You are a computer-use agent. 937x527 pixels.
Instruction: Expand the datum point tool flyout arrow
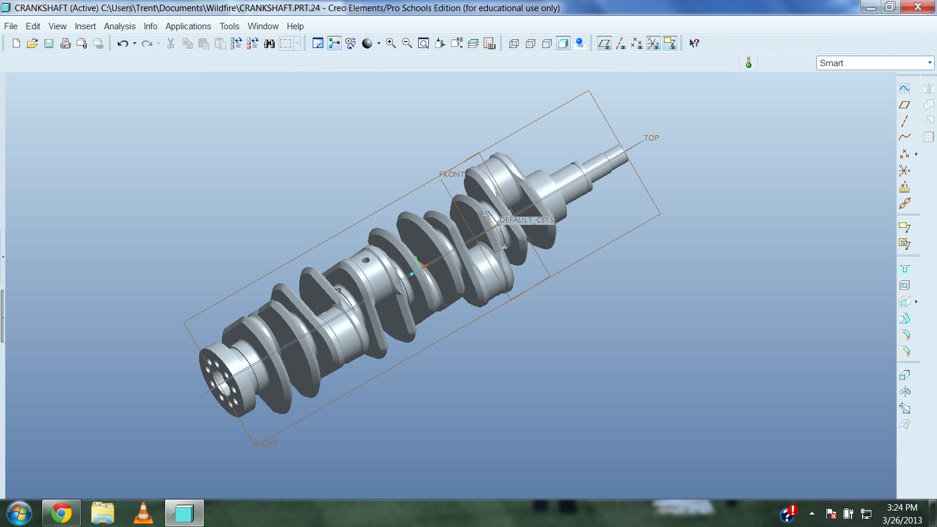pos(917,154)
